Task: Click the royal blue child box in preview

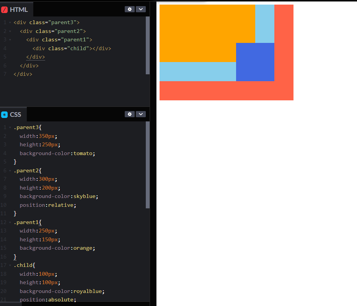Action: pos(255,62)
